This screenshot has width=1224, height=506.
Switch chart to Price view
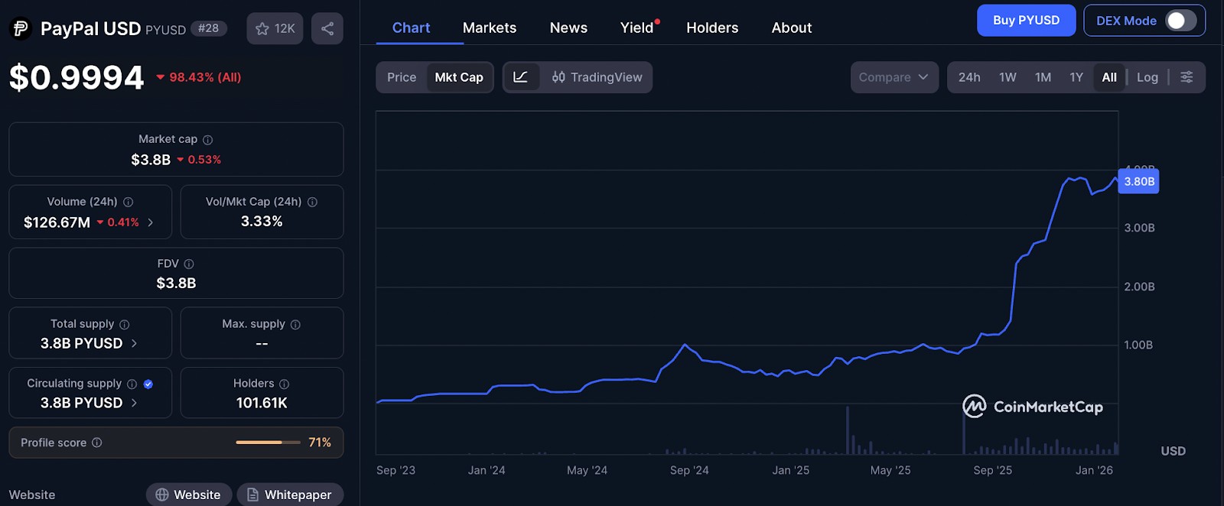point(402,77)
